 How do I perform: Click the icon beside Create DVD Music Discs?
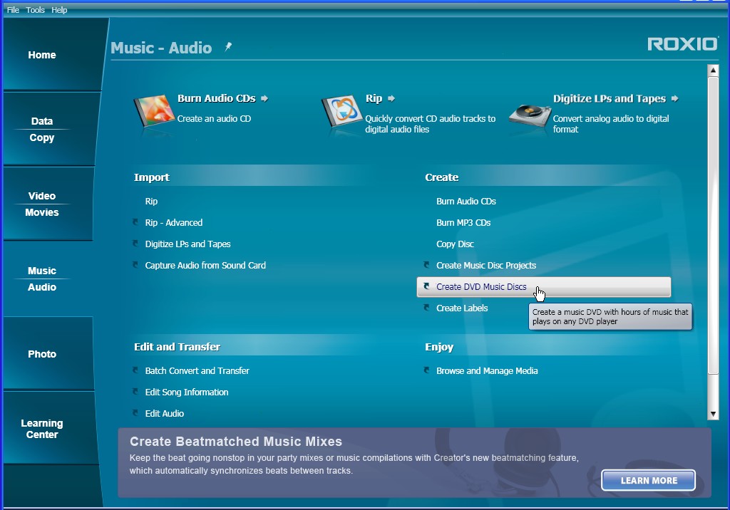(x=426, y=286)
